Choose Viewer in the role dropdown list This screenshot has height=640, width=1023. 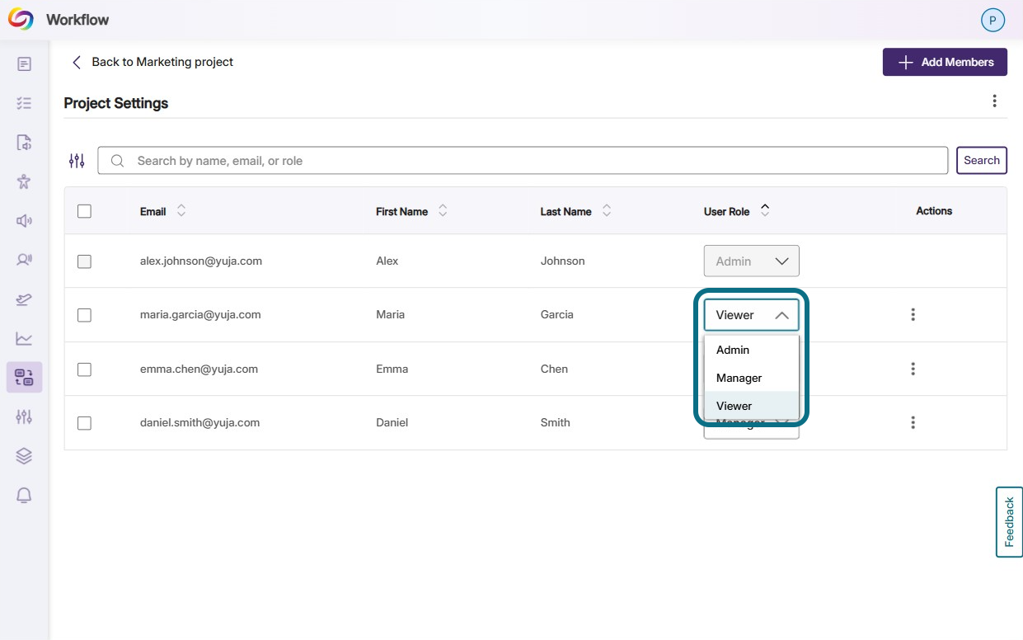click(x=751, y=406)
